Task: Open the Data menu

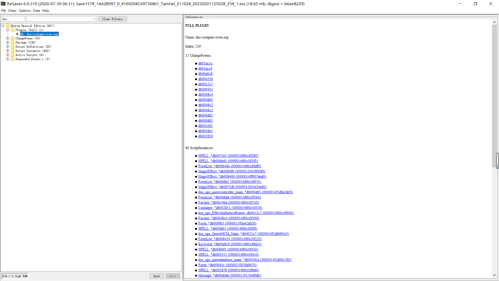Action: pos(36,11)
